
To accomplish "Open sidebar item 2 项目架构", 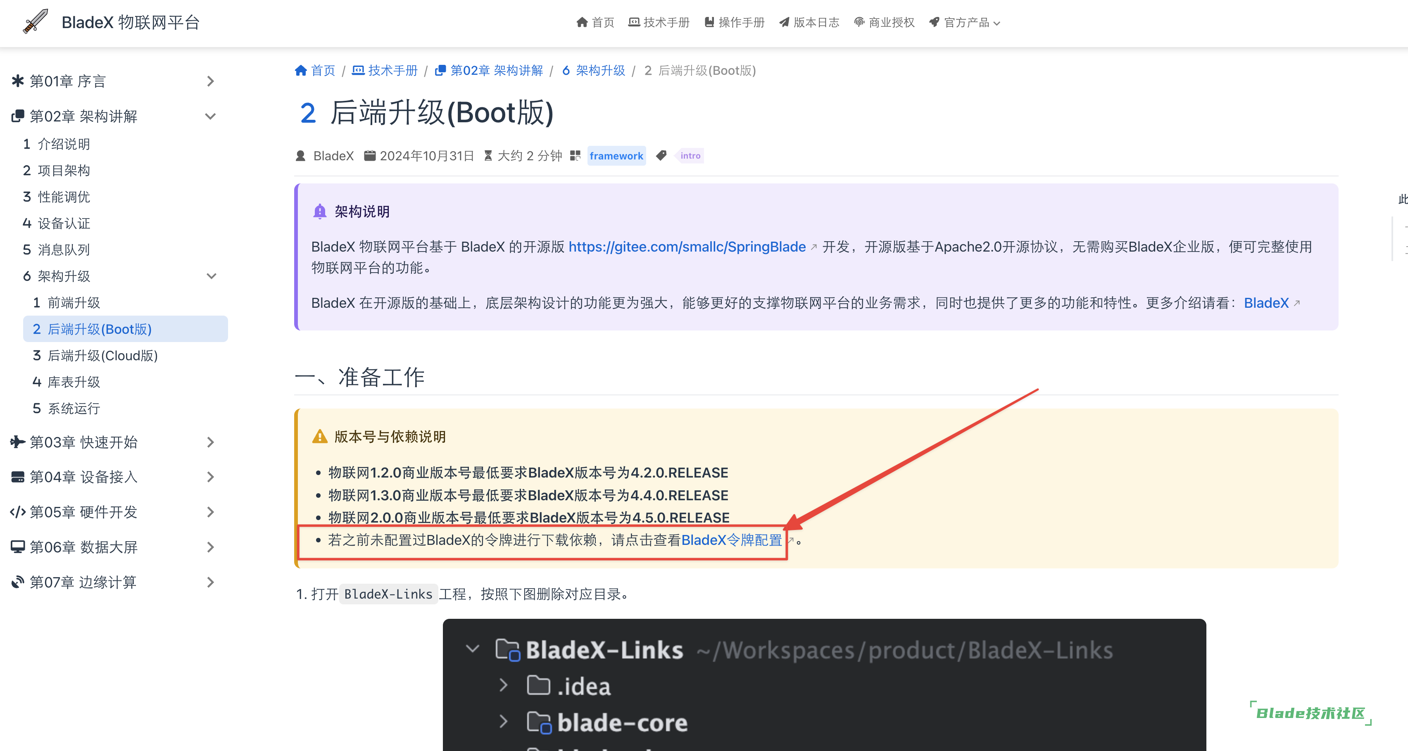I will 57,171.
